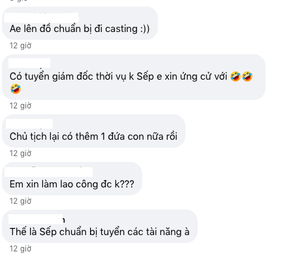This screenshot has height=256, width=291.
Task: Open commenter profile name above 'Chủ tịch lại có'
Action: pos(29,123)
